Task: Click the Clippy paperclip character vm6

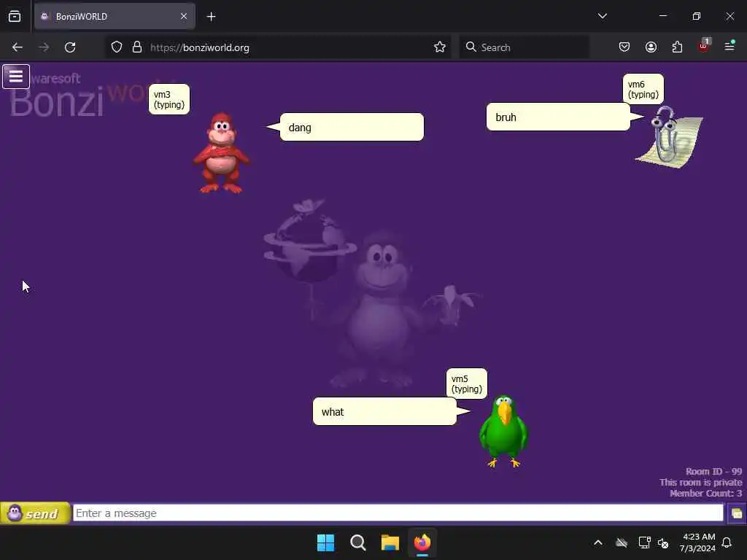Action: pos(670,136)
